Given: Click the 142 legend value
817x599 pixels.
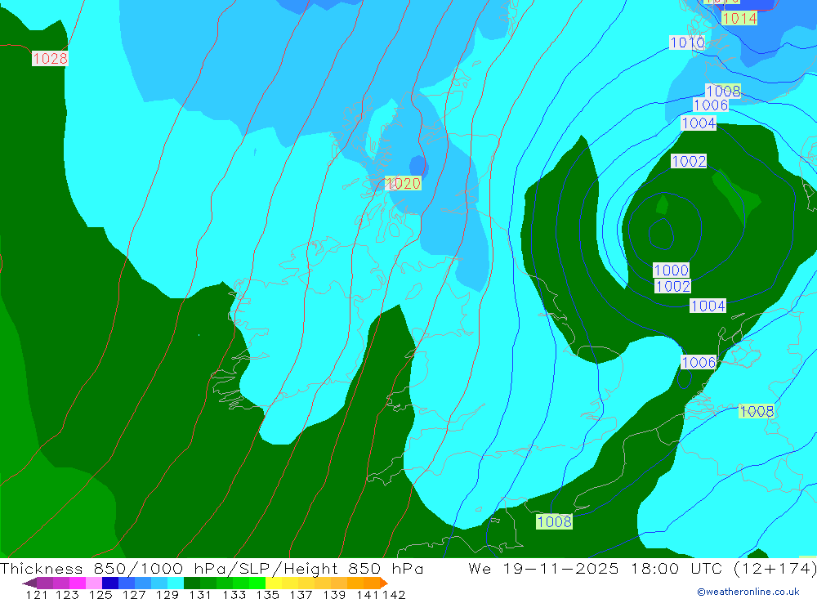Looking at the screenshot, I should tap(394, 594).
